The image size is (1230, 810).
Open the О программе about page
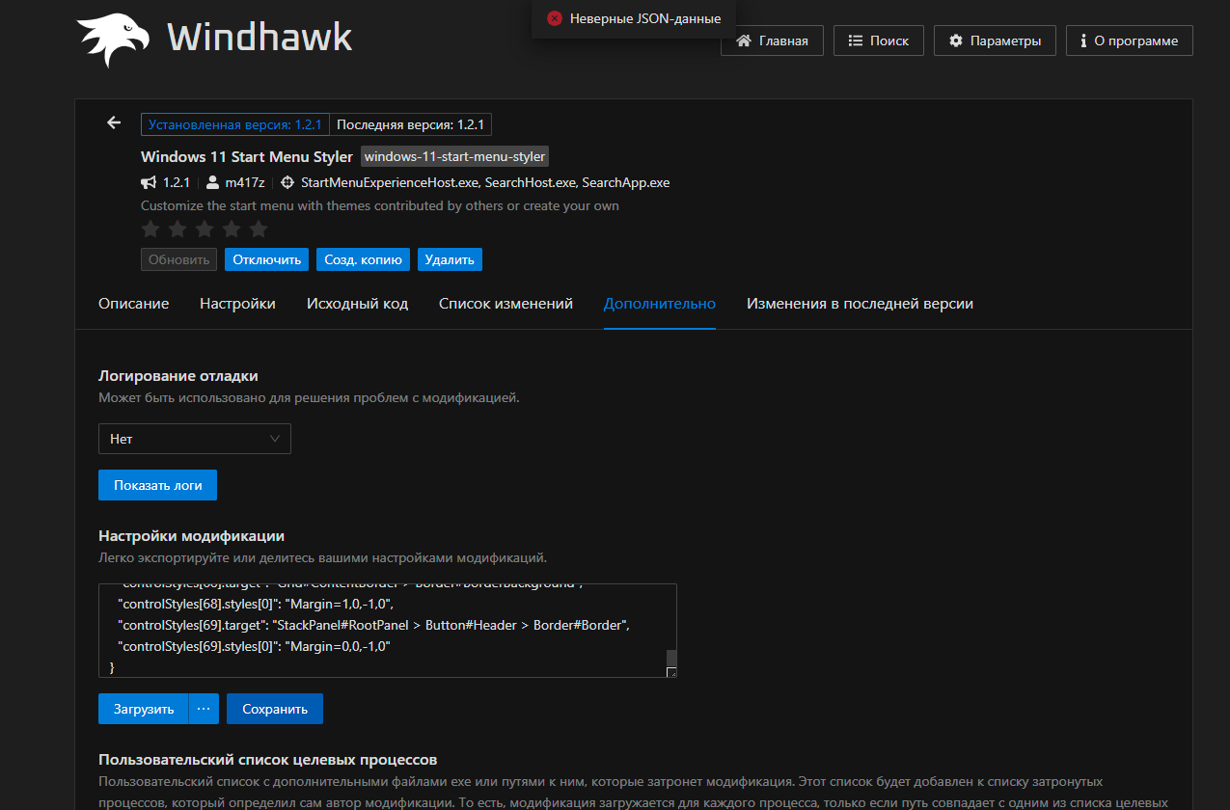(1130, 40)
